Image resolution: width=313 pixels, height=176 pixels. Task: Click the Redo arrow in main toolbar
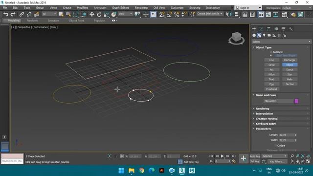[13, 14]
